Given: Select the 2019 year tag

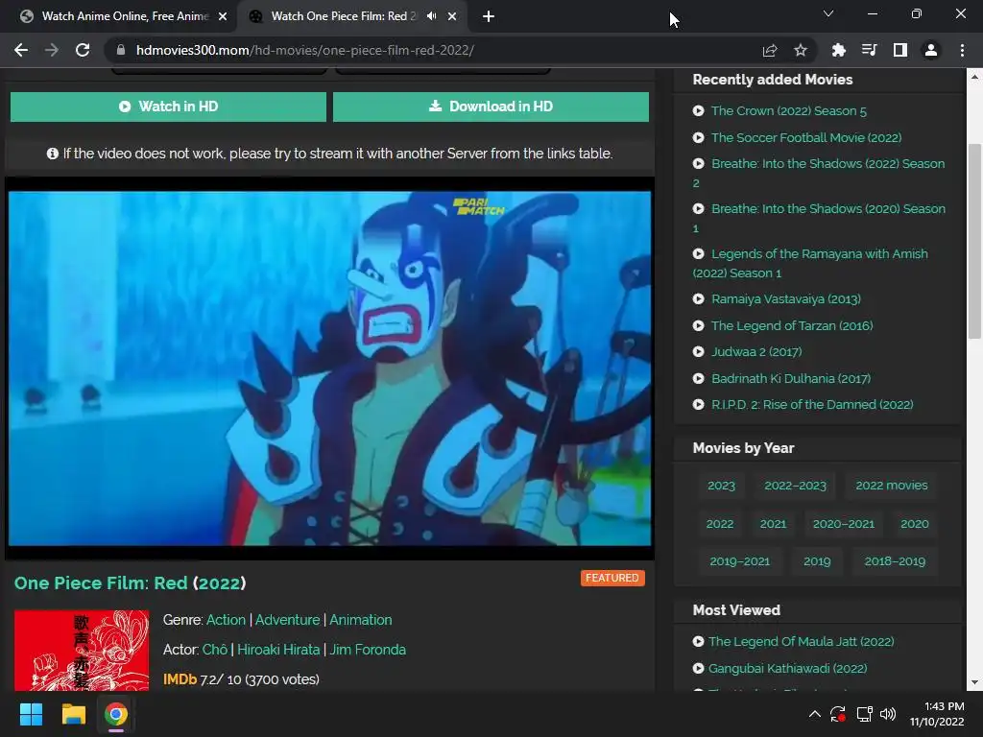Looking at the screenshot, I should pyautogui.click(x=817, y=561).
